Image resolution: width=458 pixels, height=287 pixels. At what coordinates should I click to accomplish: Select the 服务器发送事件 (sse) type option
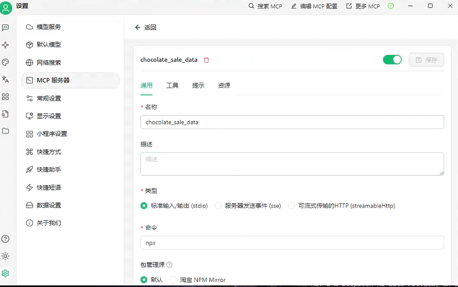click(218, 206)
